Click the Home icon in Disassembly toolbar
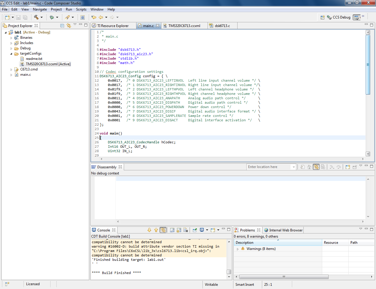Image resolution: width=376 pixels, height=289 pixels. click(309, 167)
